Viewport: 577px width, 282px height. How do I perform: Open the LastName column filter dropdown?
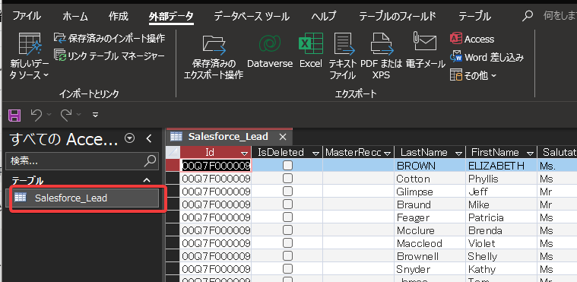click(x=458, y=153)
